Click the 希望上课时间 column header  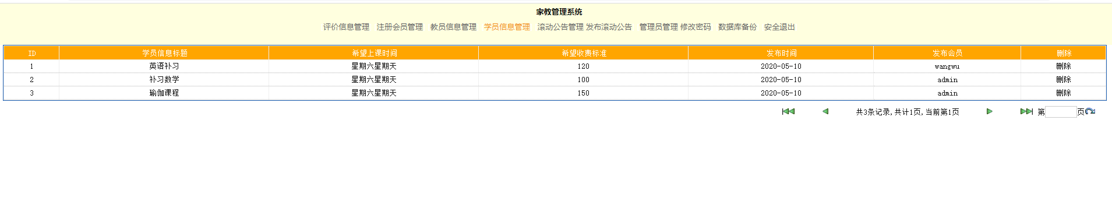point(374,53)
